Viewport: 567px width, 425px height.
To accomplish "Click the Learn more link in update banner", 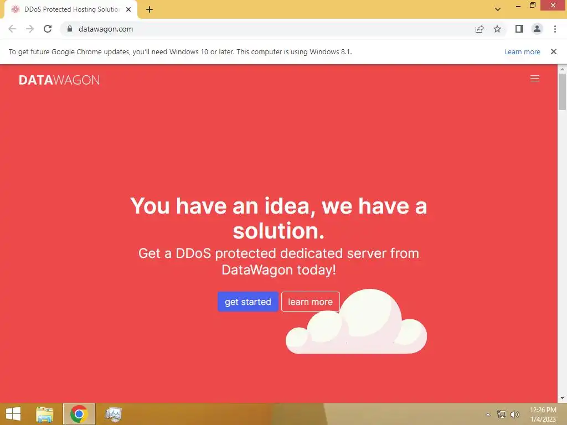I will 522,51.
